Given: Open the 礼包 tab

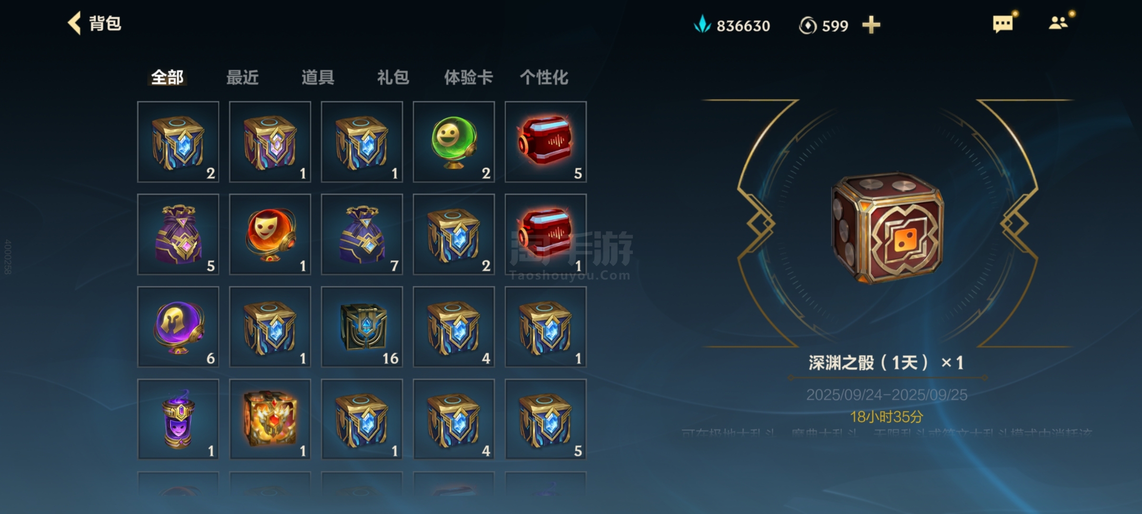Looking at the screenshot, I should click(x=393, y=77).
